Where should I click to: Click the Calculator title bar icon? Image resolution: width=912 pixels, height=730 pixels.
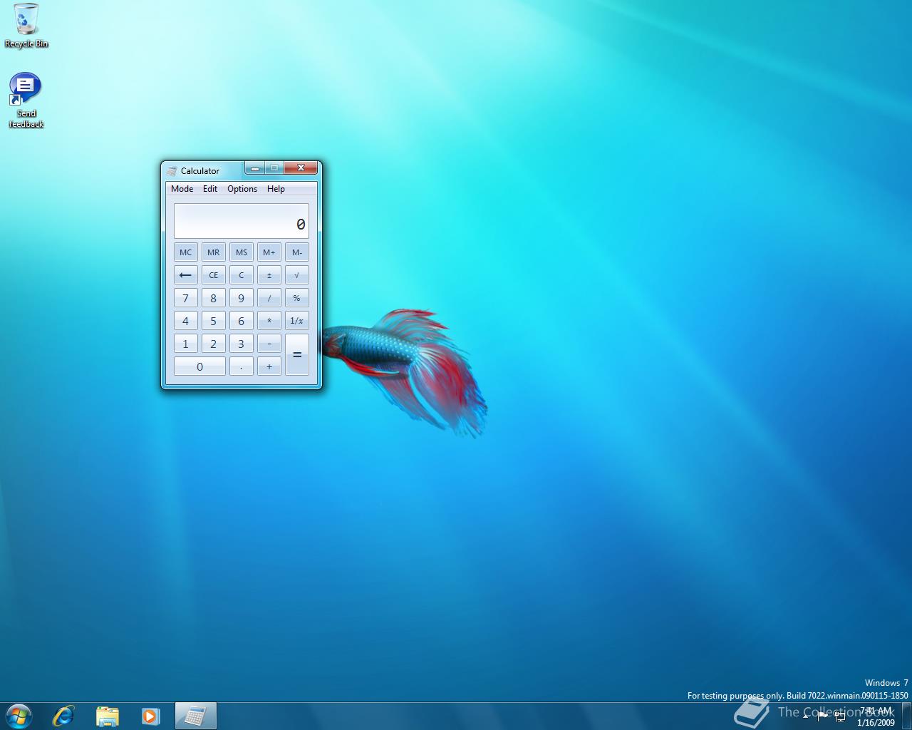coord(172,171)
